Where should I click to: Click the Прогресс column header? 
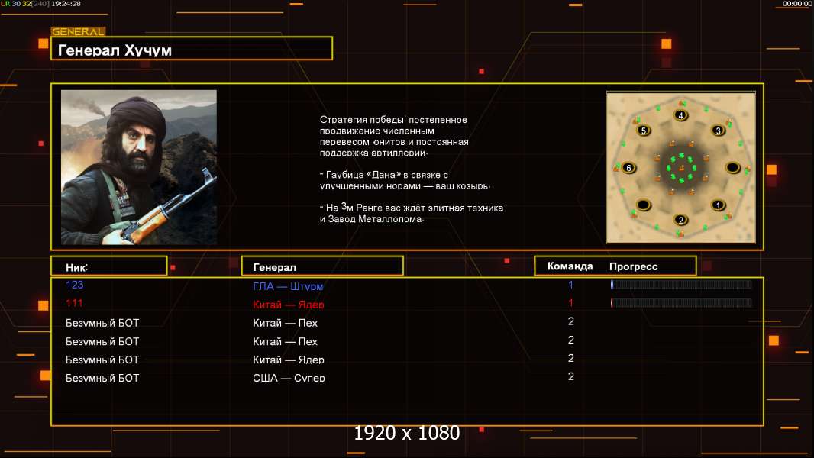[x=633, y=266]
